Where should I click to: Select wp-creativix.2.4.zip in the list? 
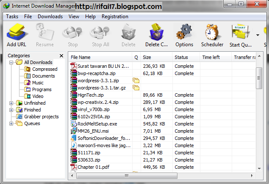98,102
